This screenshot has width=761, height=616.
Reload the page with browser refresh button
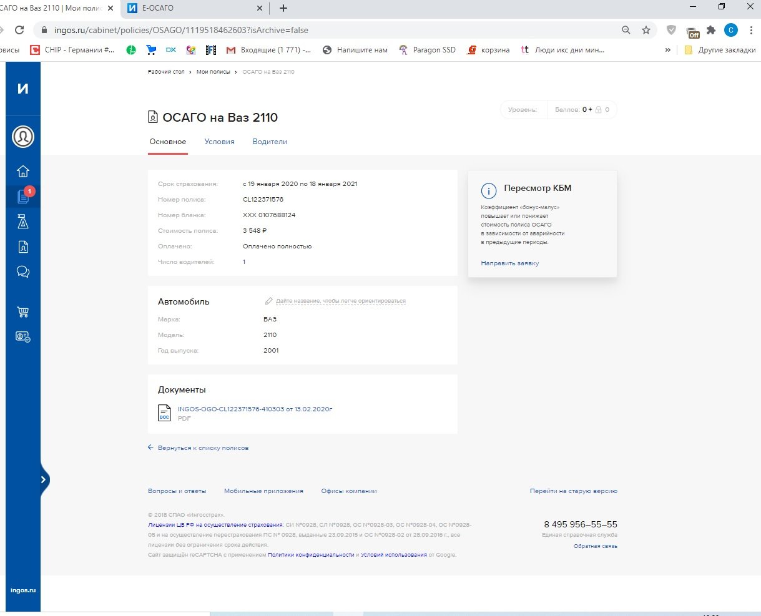click(x=19, y=30)
